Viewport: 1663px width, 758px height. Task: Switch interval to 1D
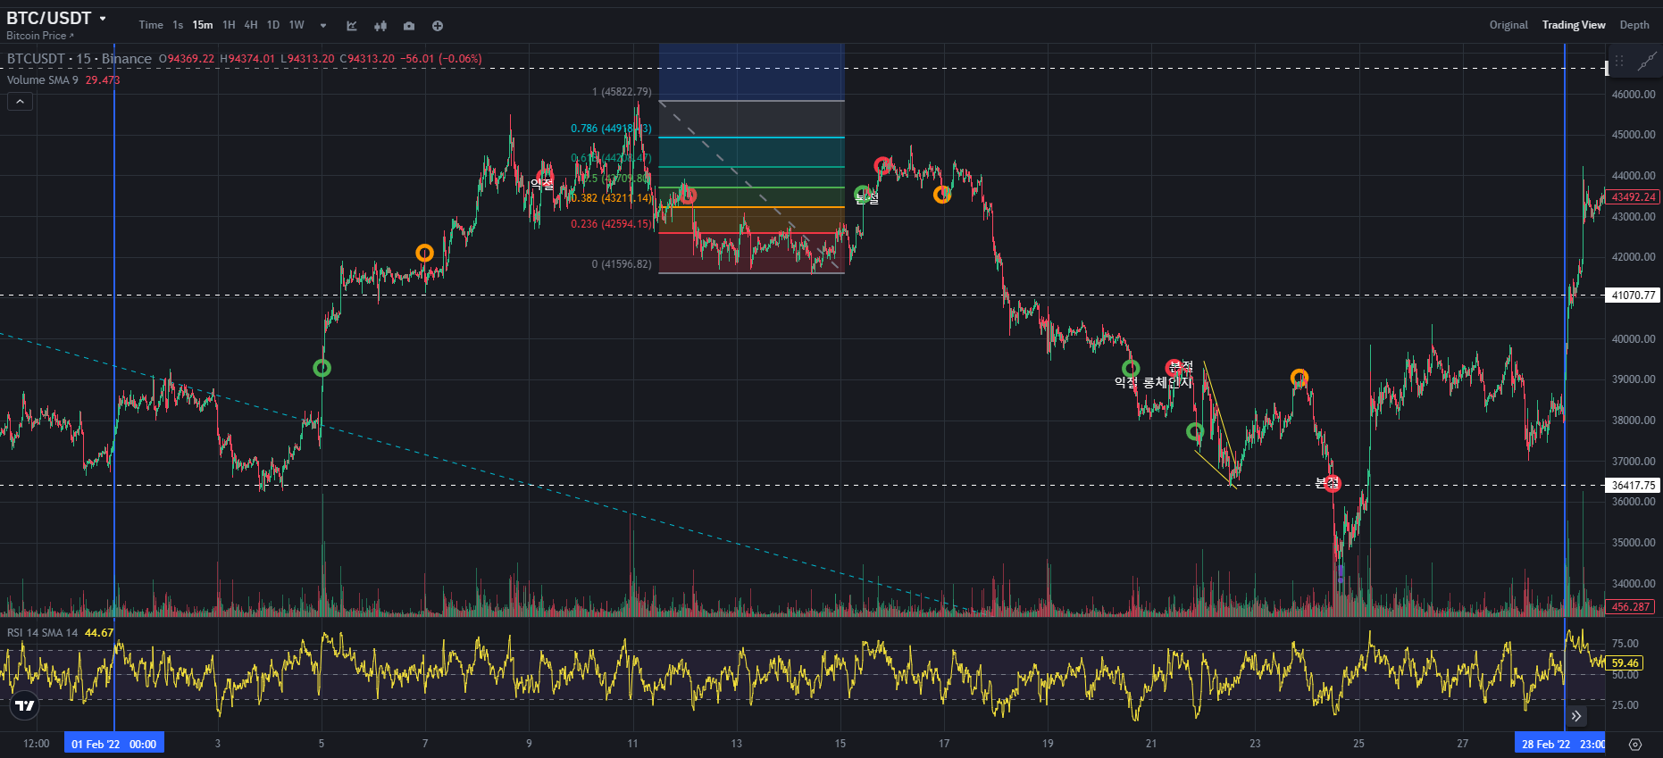tap(273, 25)
